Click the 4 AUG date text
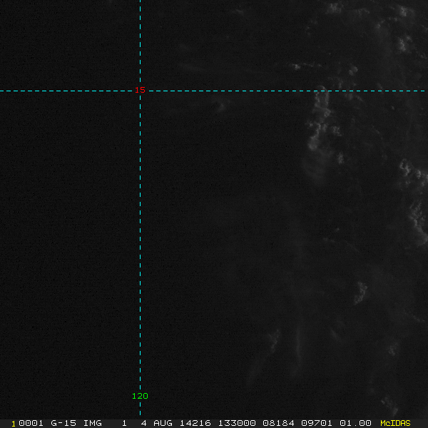This screenshot has height=428, width=428. [157, 423]
